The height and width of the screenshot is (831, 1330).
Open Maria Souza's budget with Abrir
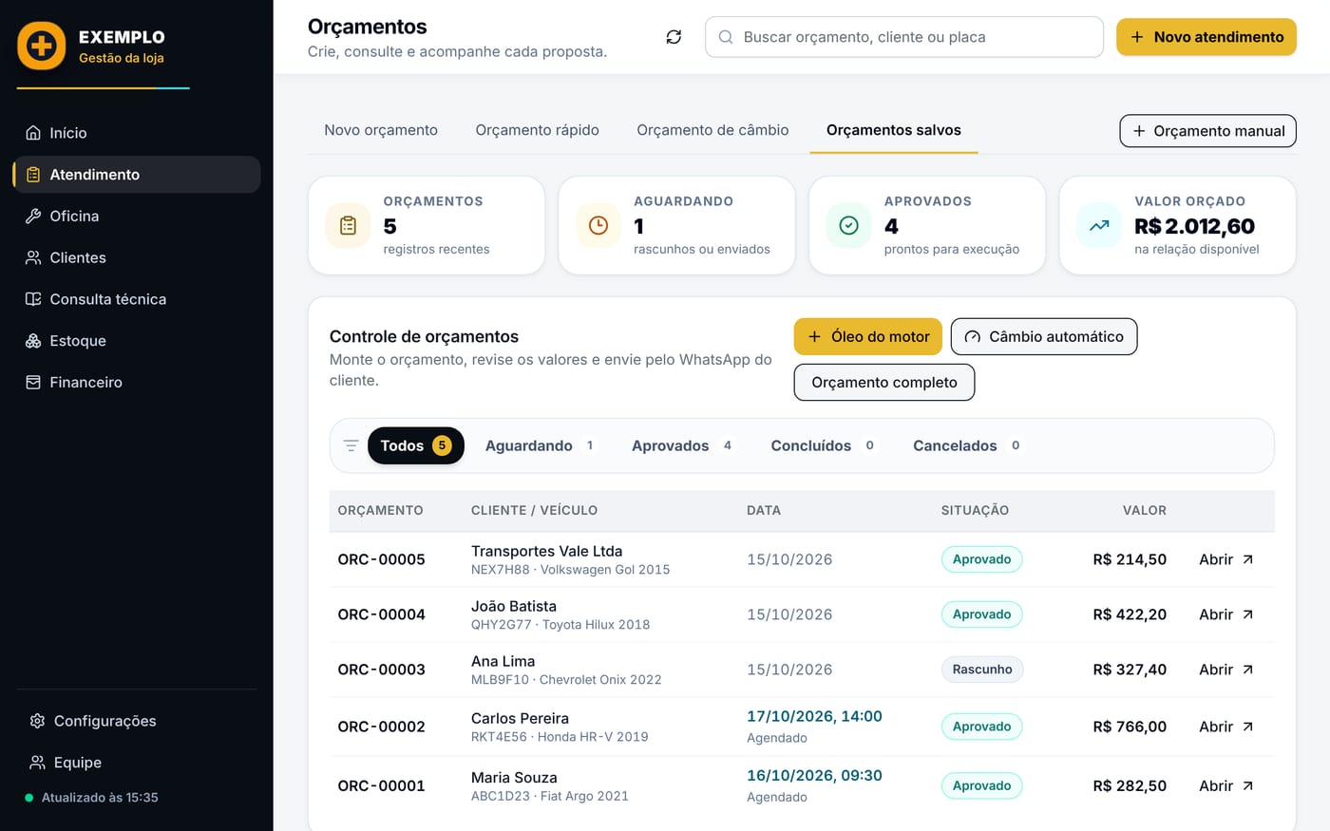coord(1226,785)
